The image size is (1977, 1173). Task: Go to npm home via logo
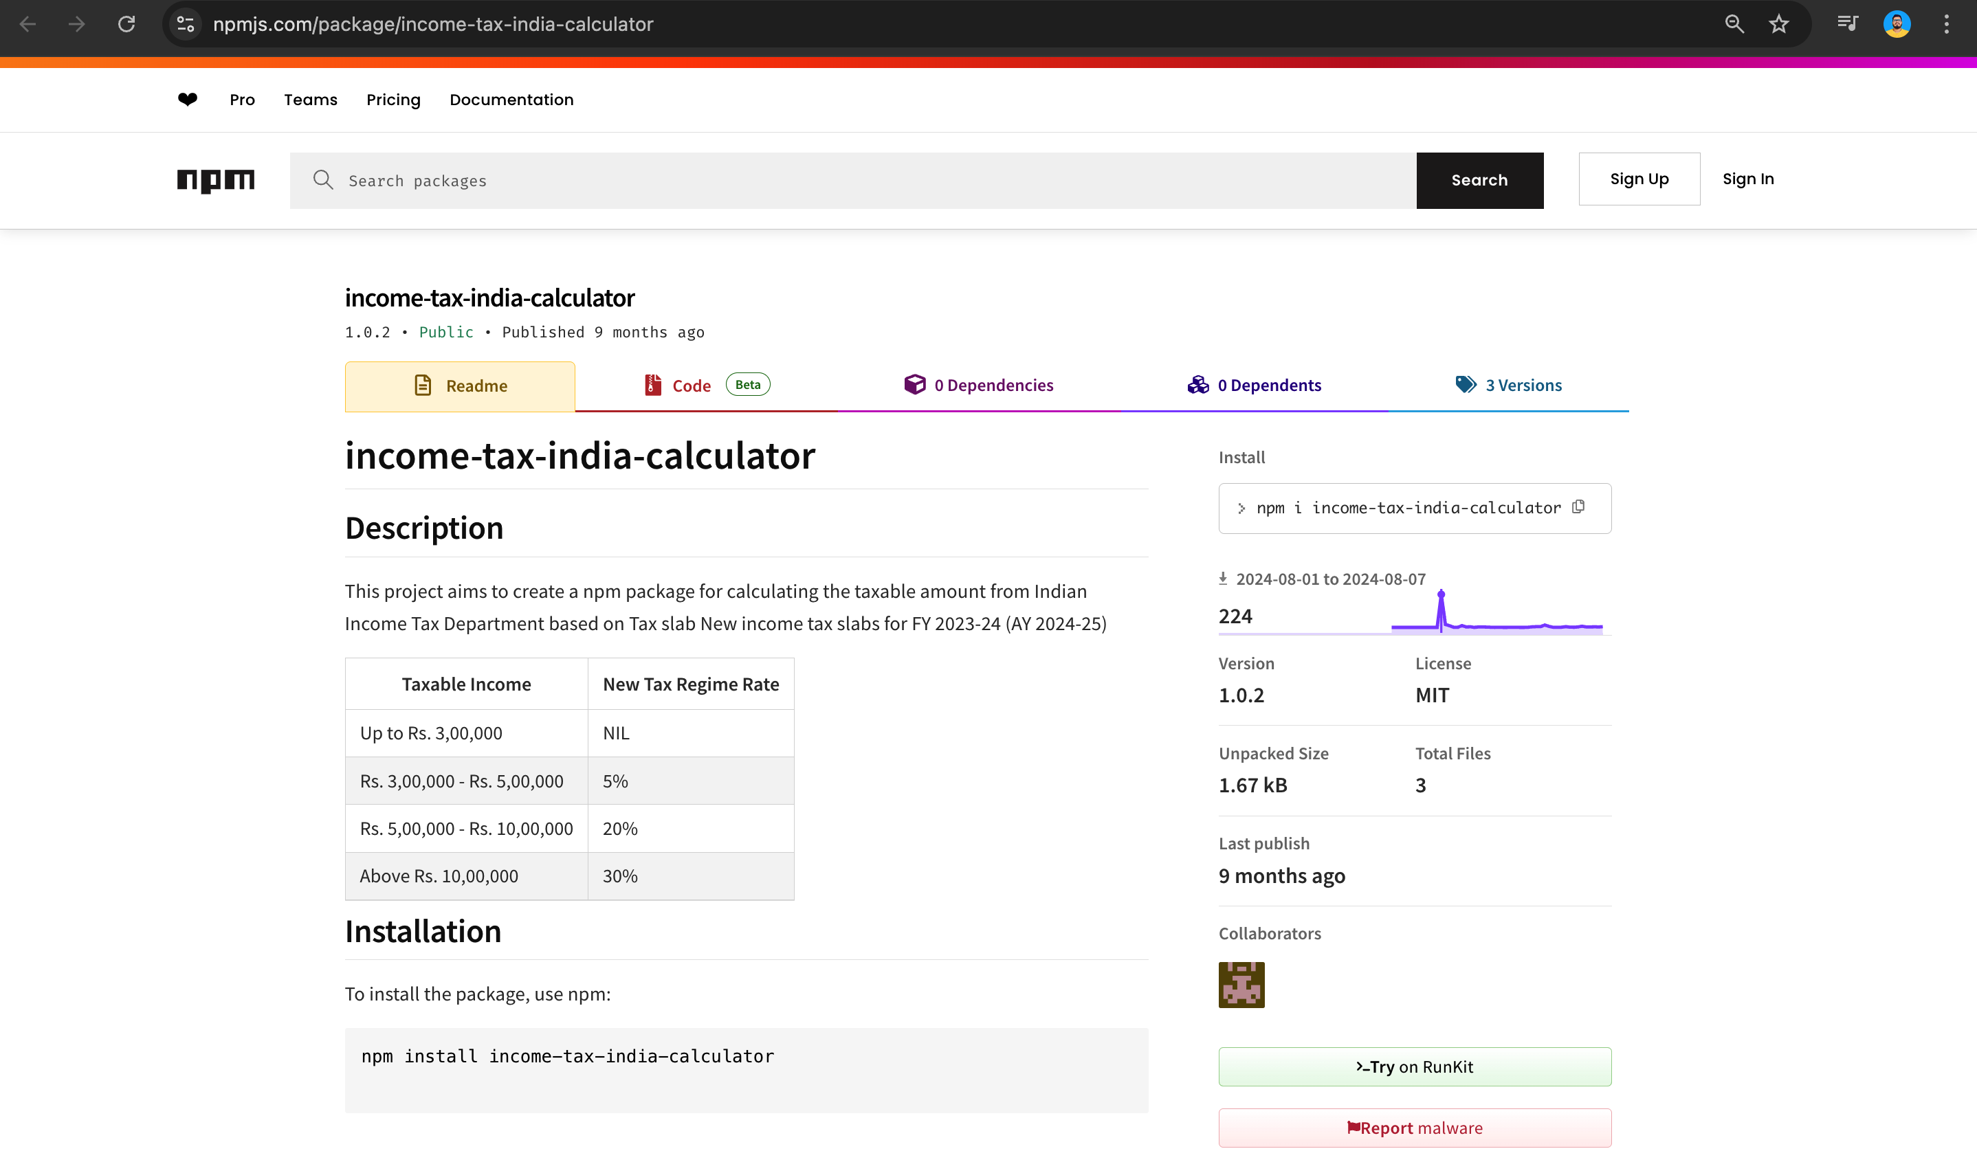[216, 181]
